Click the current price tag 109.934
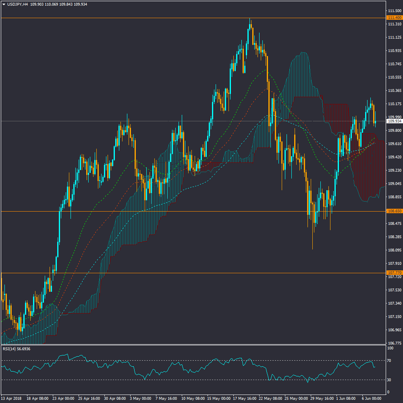The image size is (403, 403). tap(394, 121)
